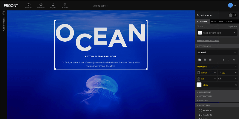This screenshot has width=239, height=119.
Task: Open the Normal text type dropdown
Action: [217, 53]
